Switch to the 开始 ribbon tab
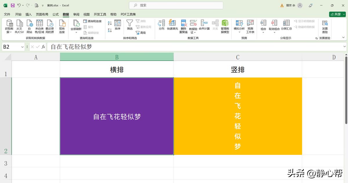This screenshot has height=183, width=348. pos(18,14)
